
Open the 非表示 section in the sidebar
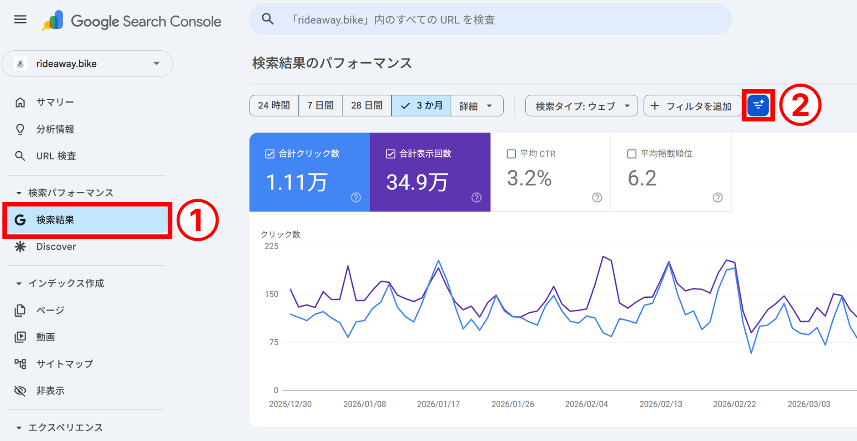50,390
